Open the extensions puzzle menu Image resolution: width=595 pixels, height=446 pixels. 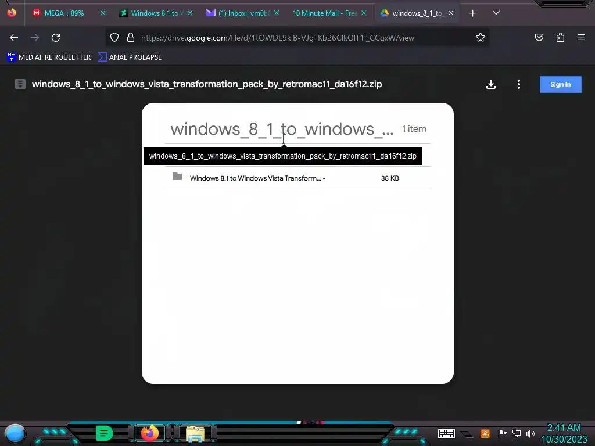pyautogui.click(x=560, y=38)
